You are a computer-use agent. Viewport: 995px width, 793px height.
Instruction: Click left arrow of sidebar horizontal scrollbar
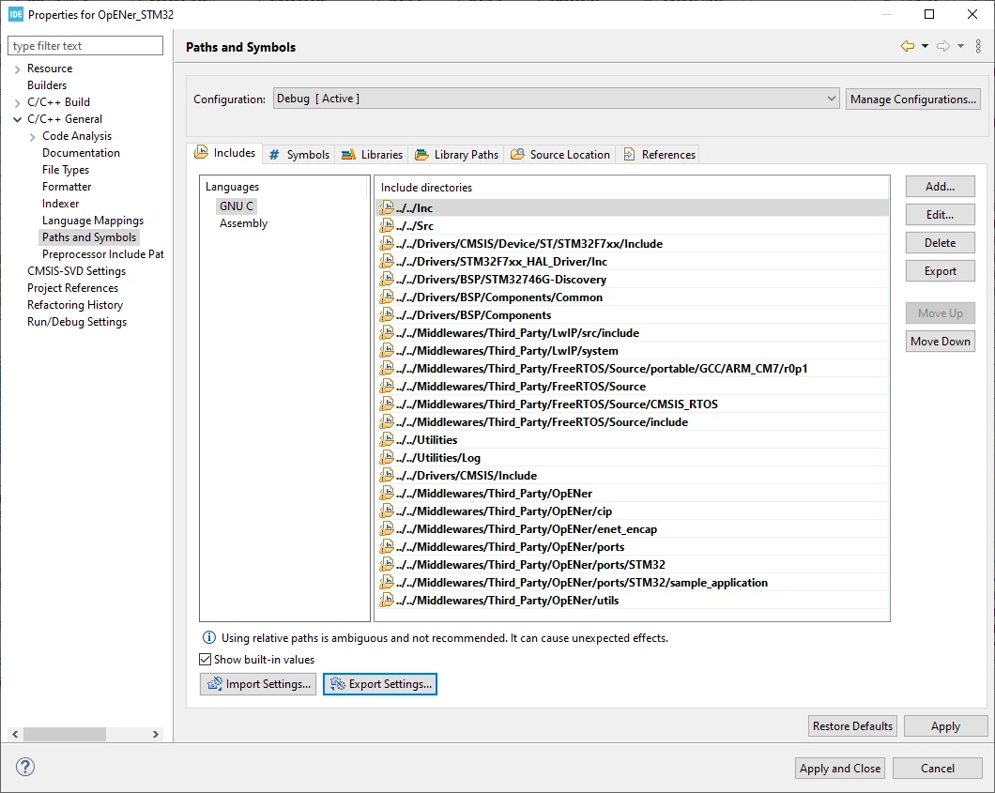click(15, 734)
